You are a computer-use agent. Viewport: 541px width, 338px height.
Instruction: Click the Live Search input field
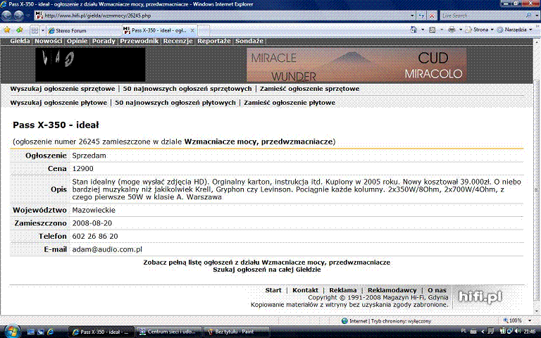pyautogui.click(x=482, y=15)
